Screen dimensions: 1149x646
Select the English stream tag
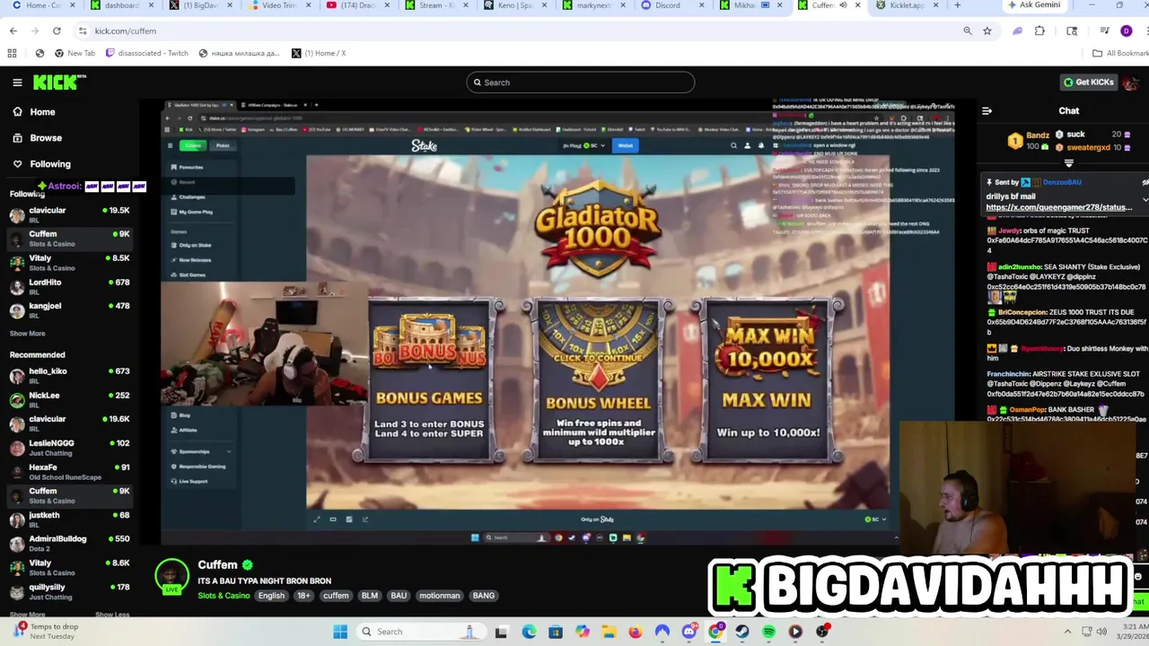[x=271, y=596]
